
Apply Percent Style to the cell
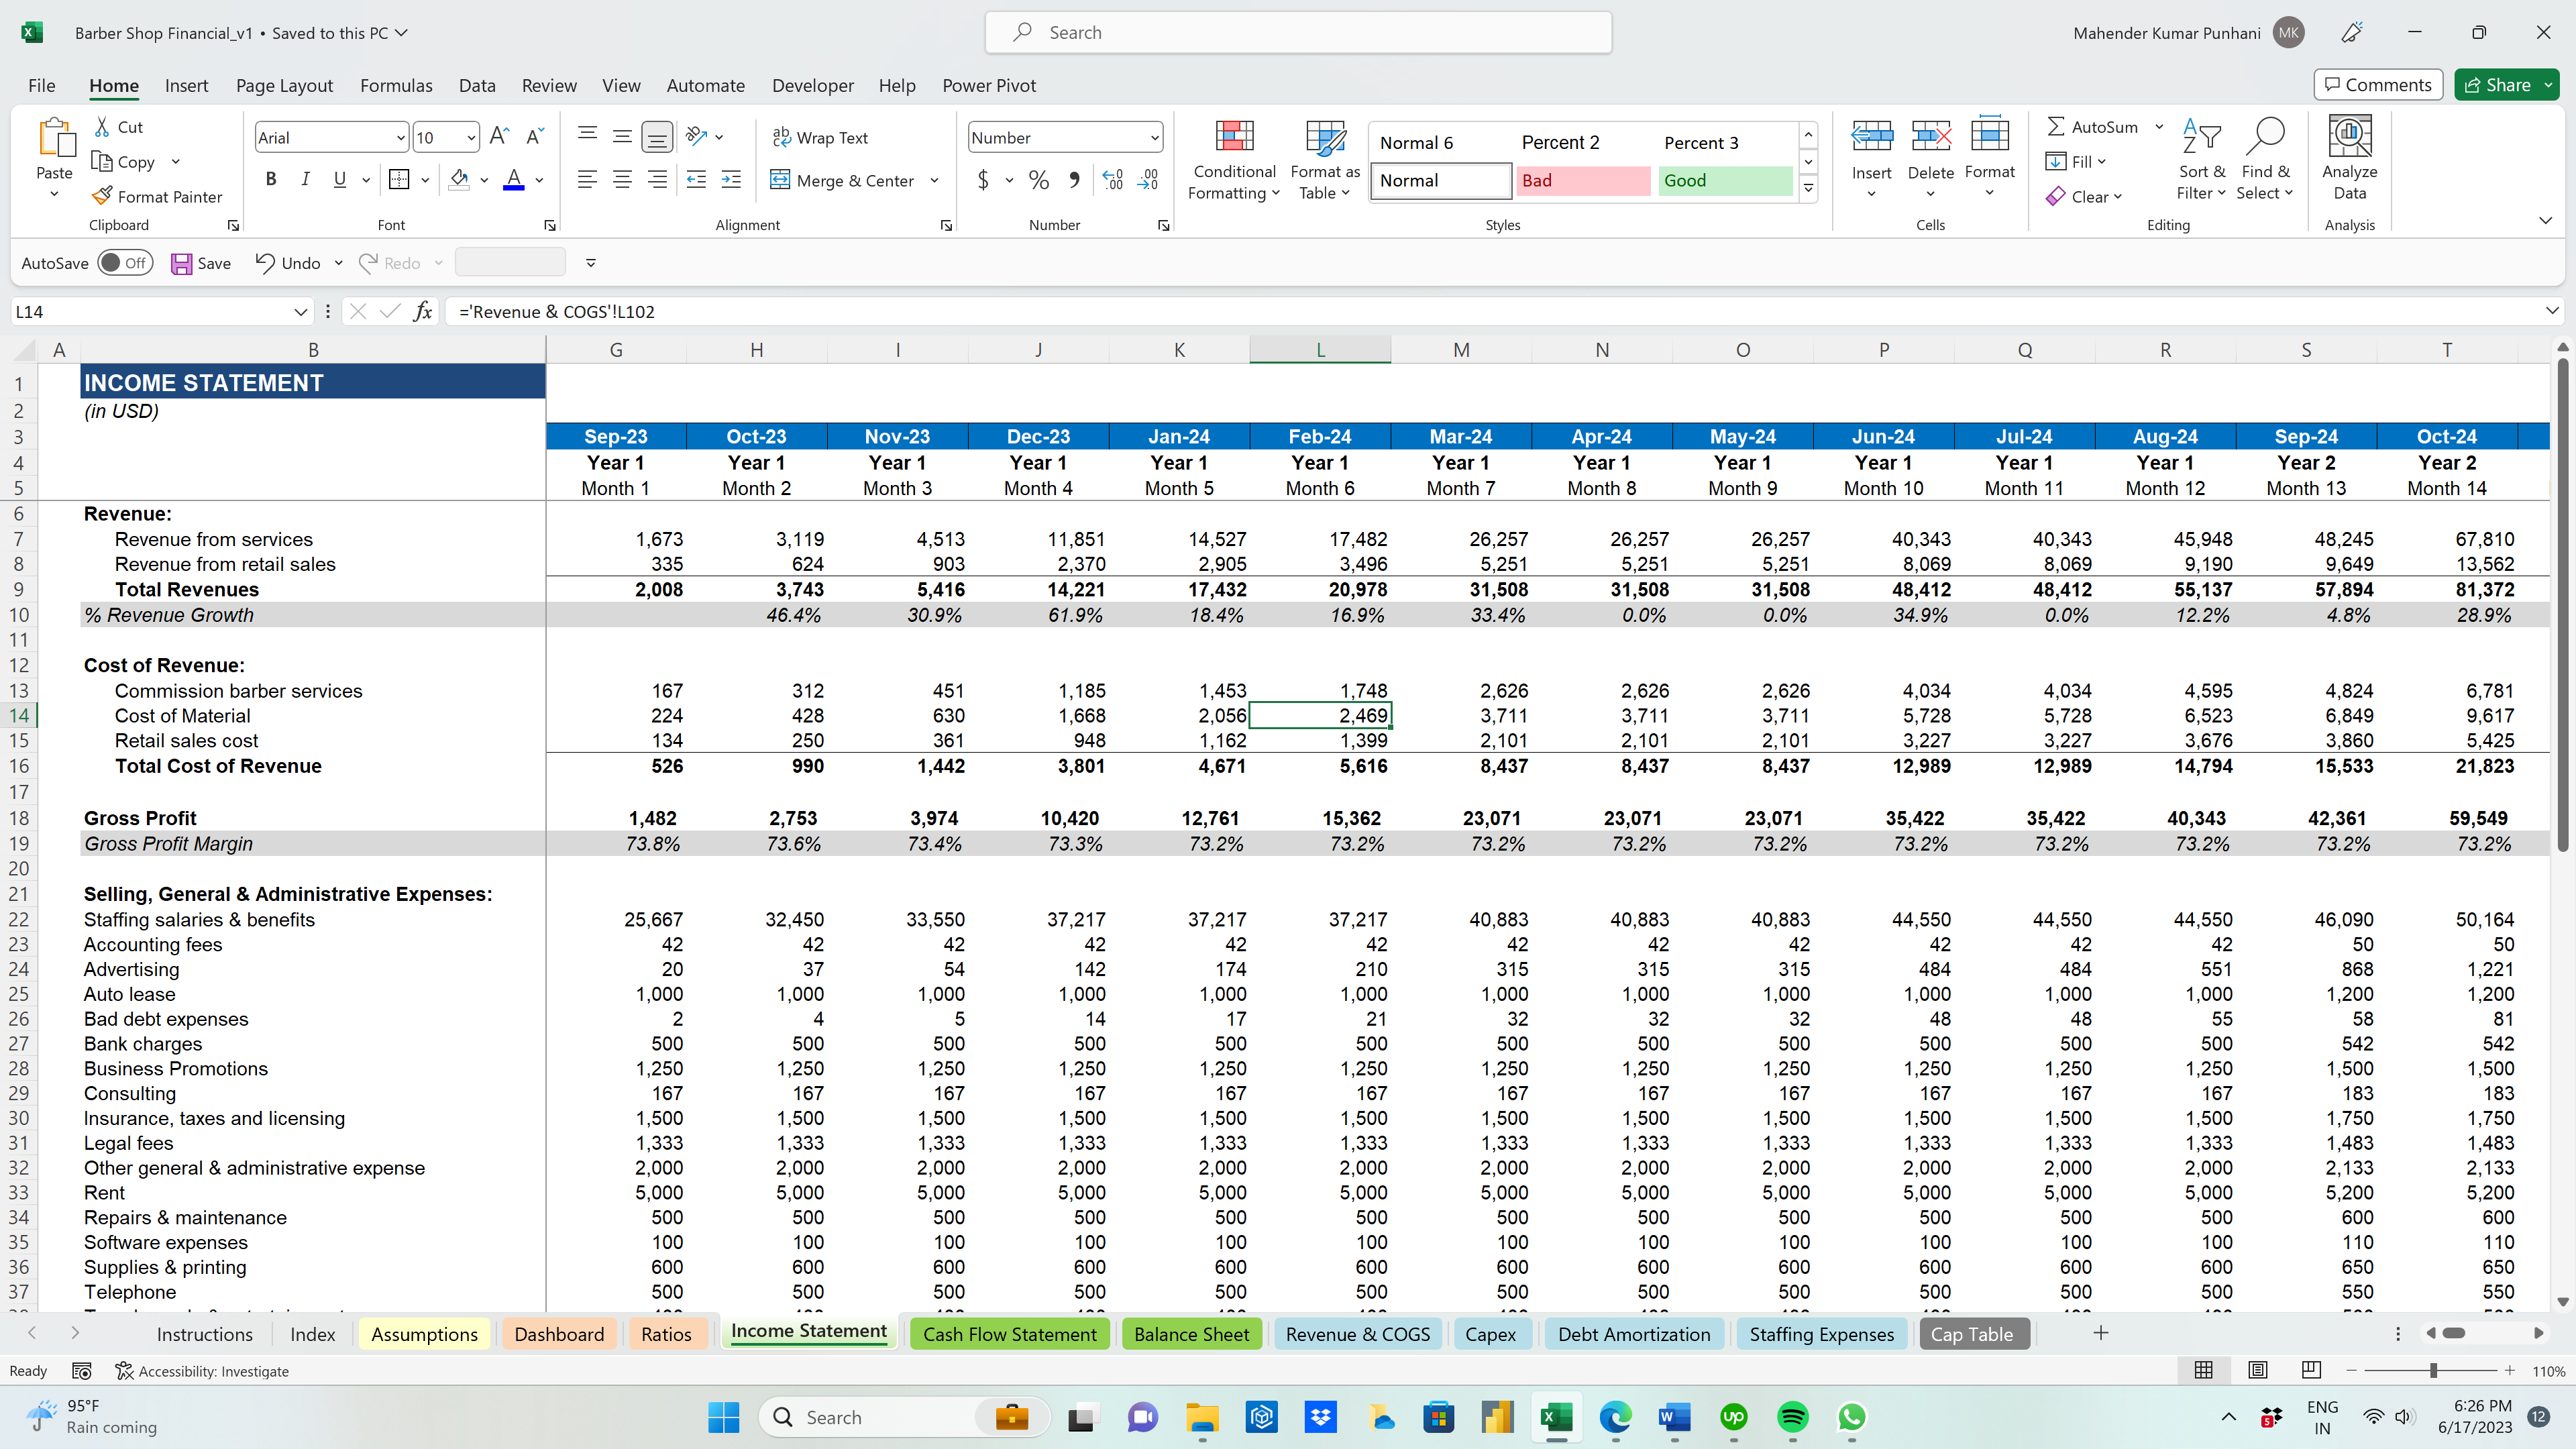(1038, 180)
